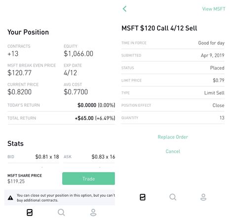This screenshot has height=219, width=234.
Task: Open portfolio chart icon on left screen
Action: [30, 213]
